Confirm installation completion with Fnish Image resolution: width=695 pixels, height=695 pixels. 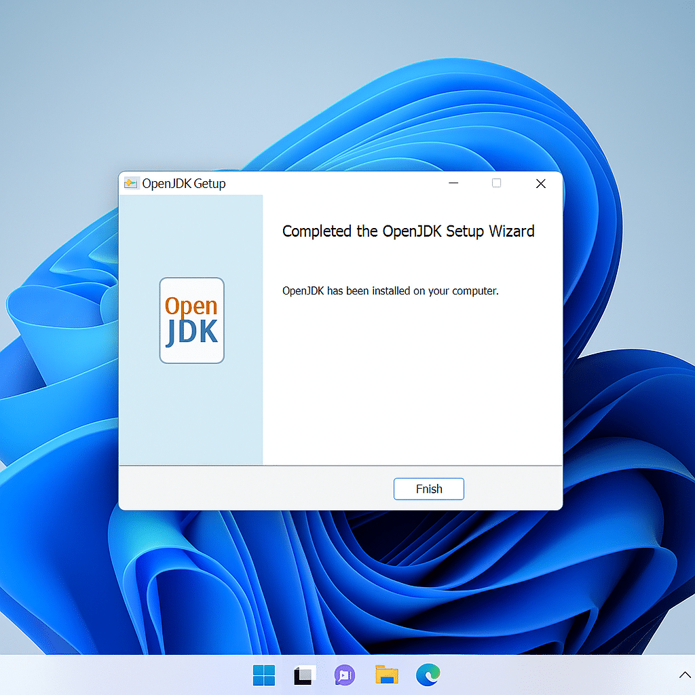(x=428, y=489)
